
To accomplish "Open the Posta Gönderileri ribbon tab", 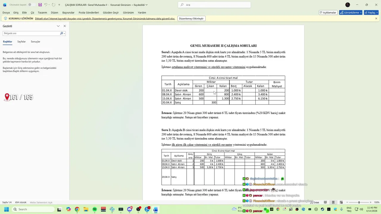I will [89, 12].
